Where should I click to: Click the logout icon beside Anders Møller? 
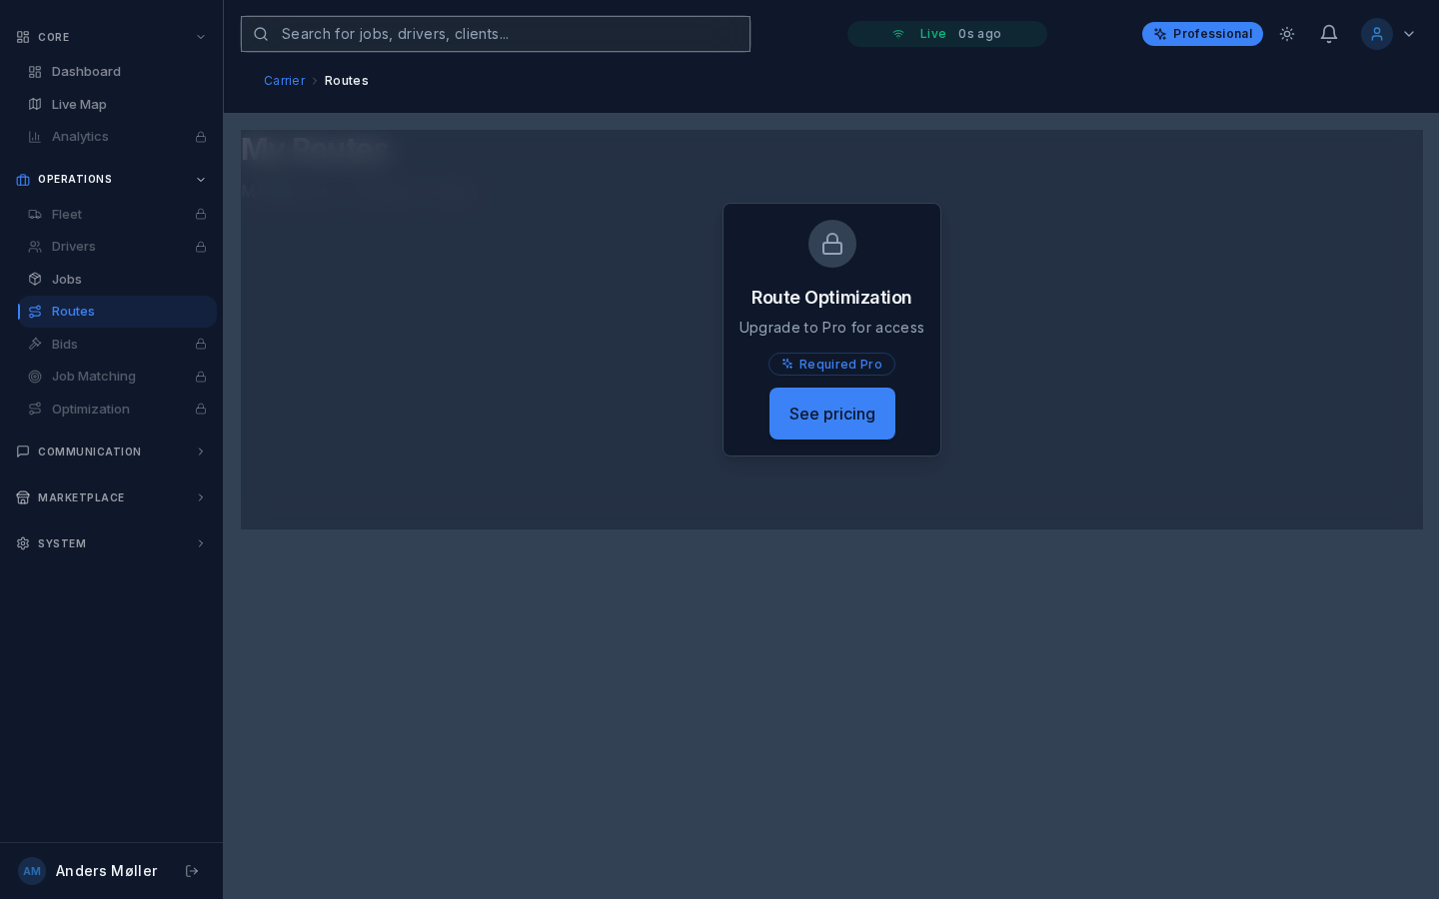192,871
